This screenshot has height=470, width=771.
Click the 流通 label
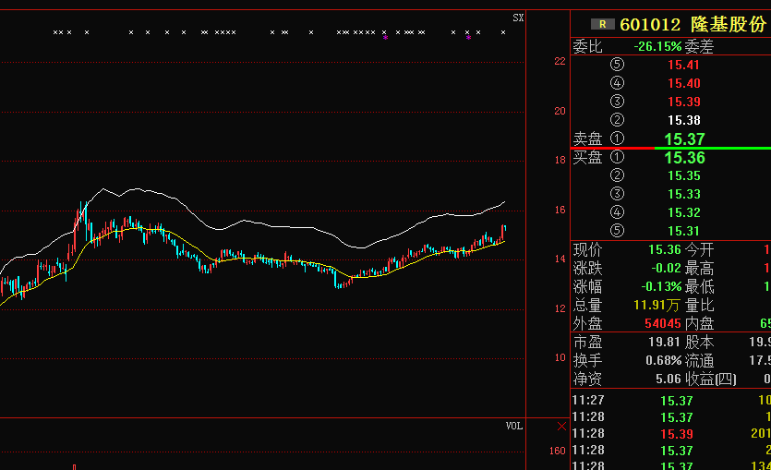point(699,360)
